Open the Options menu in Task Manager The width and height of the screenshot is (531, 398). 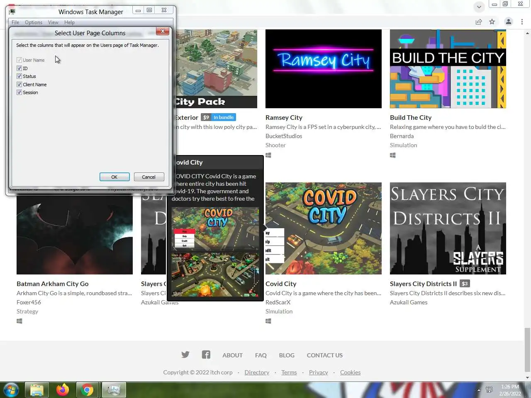tap(34, 22)
